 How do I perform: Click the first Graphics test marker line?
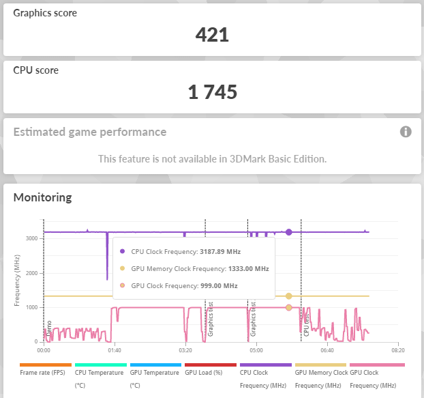pyautogui.click(x=205, y=279)
